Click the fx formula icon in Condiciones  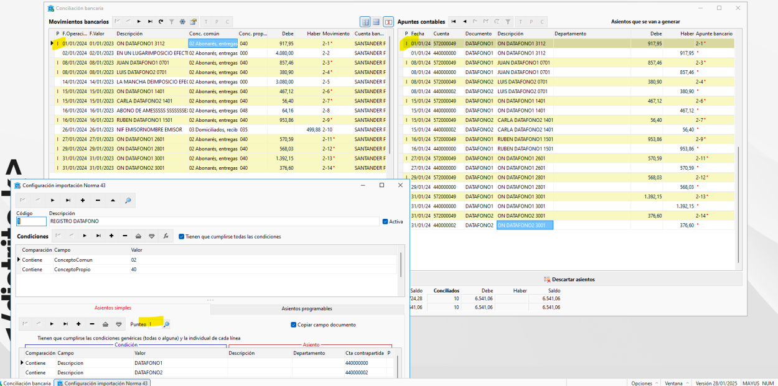(x=166, y=236)
